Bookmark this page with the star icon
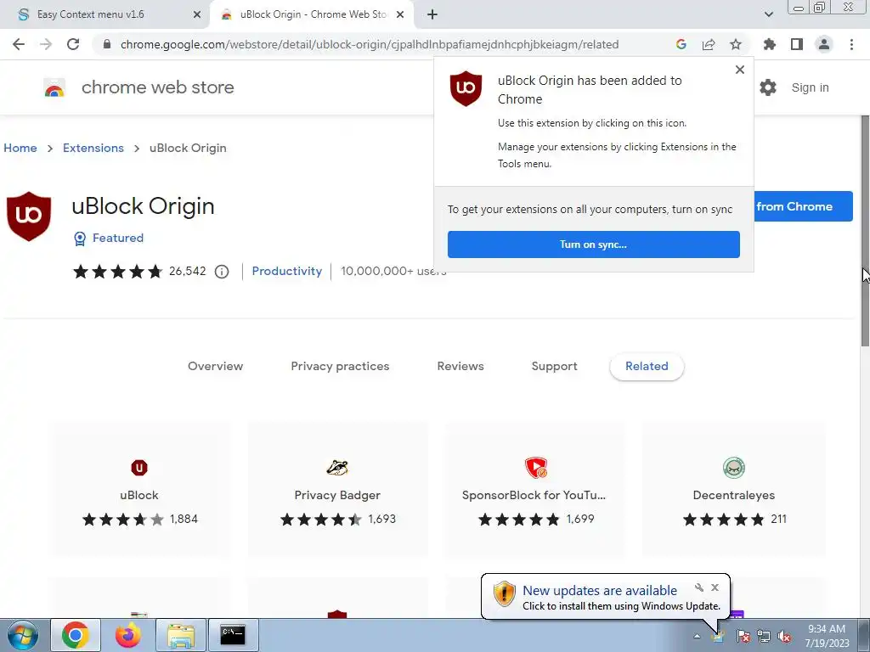 pyautogui.click(x=736, y=44)
